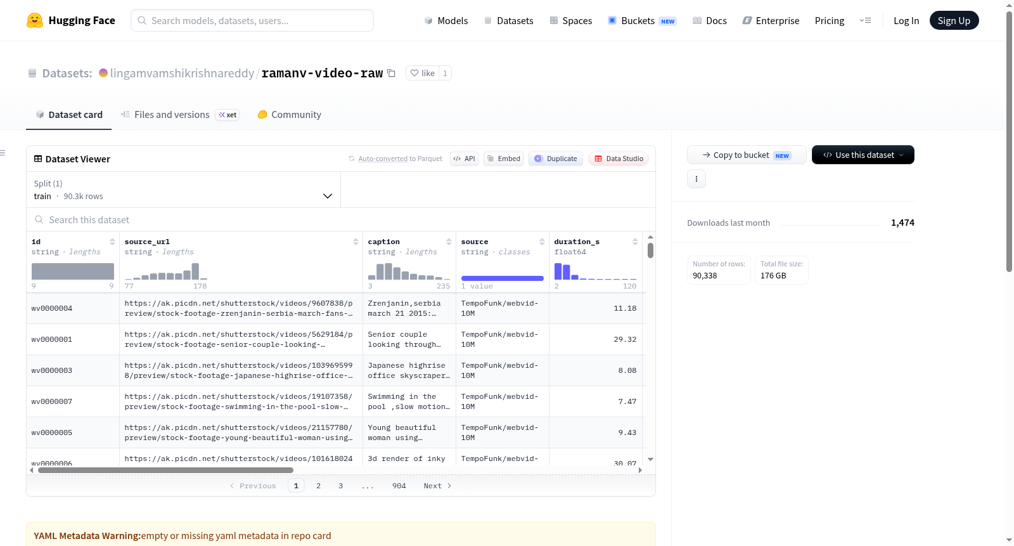Click the lingamvamshikrishnareddy user avatar
Viewport: 1014px width, 546px height.
click(x=103, y=73)
